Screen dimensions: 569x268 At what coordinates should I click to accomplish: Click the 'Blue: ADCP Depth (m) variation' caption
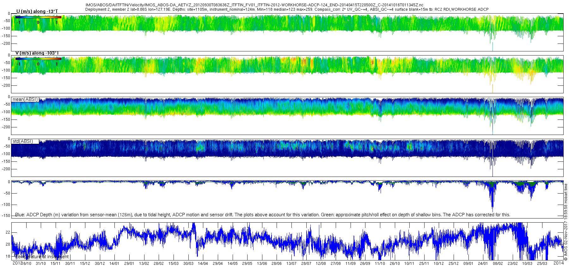click(263, 215)
